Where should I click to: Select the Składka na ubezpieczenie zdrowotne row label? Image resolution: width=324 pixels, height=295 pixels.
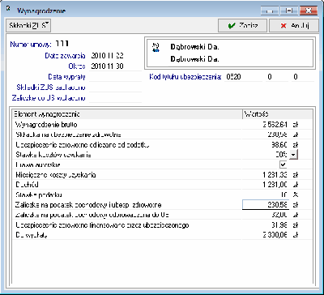pyautogui.click(x=68, y=135)
